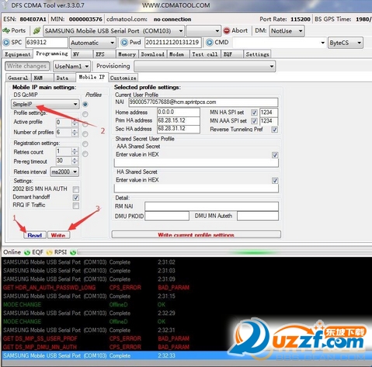Image resolution: width=372 pixels, height=367 pixels.
Task: Click the Read button
Action: coord(35,235)
